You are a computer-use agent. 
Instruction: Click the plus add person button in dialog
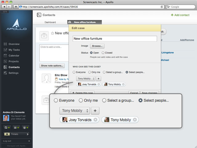pyautogui.click(x=98, y=79)
